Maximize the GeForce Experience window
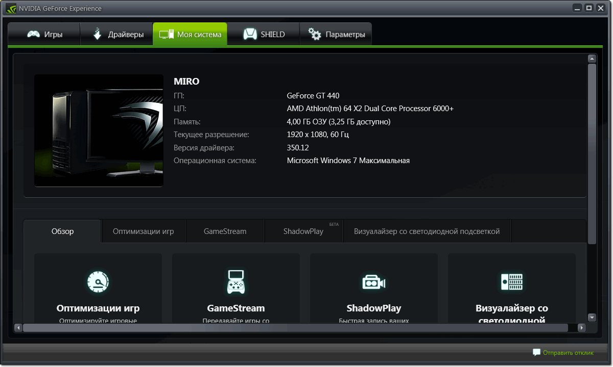 coord(588,8)
